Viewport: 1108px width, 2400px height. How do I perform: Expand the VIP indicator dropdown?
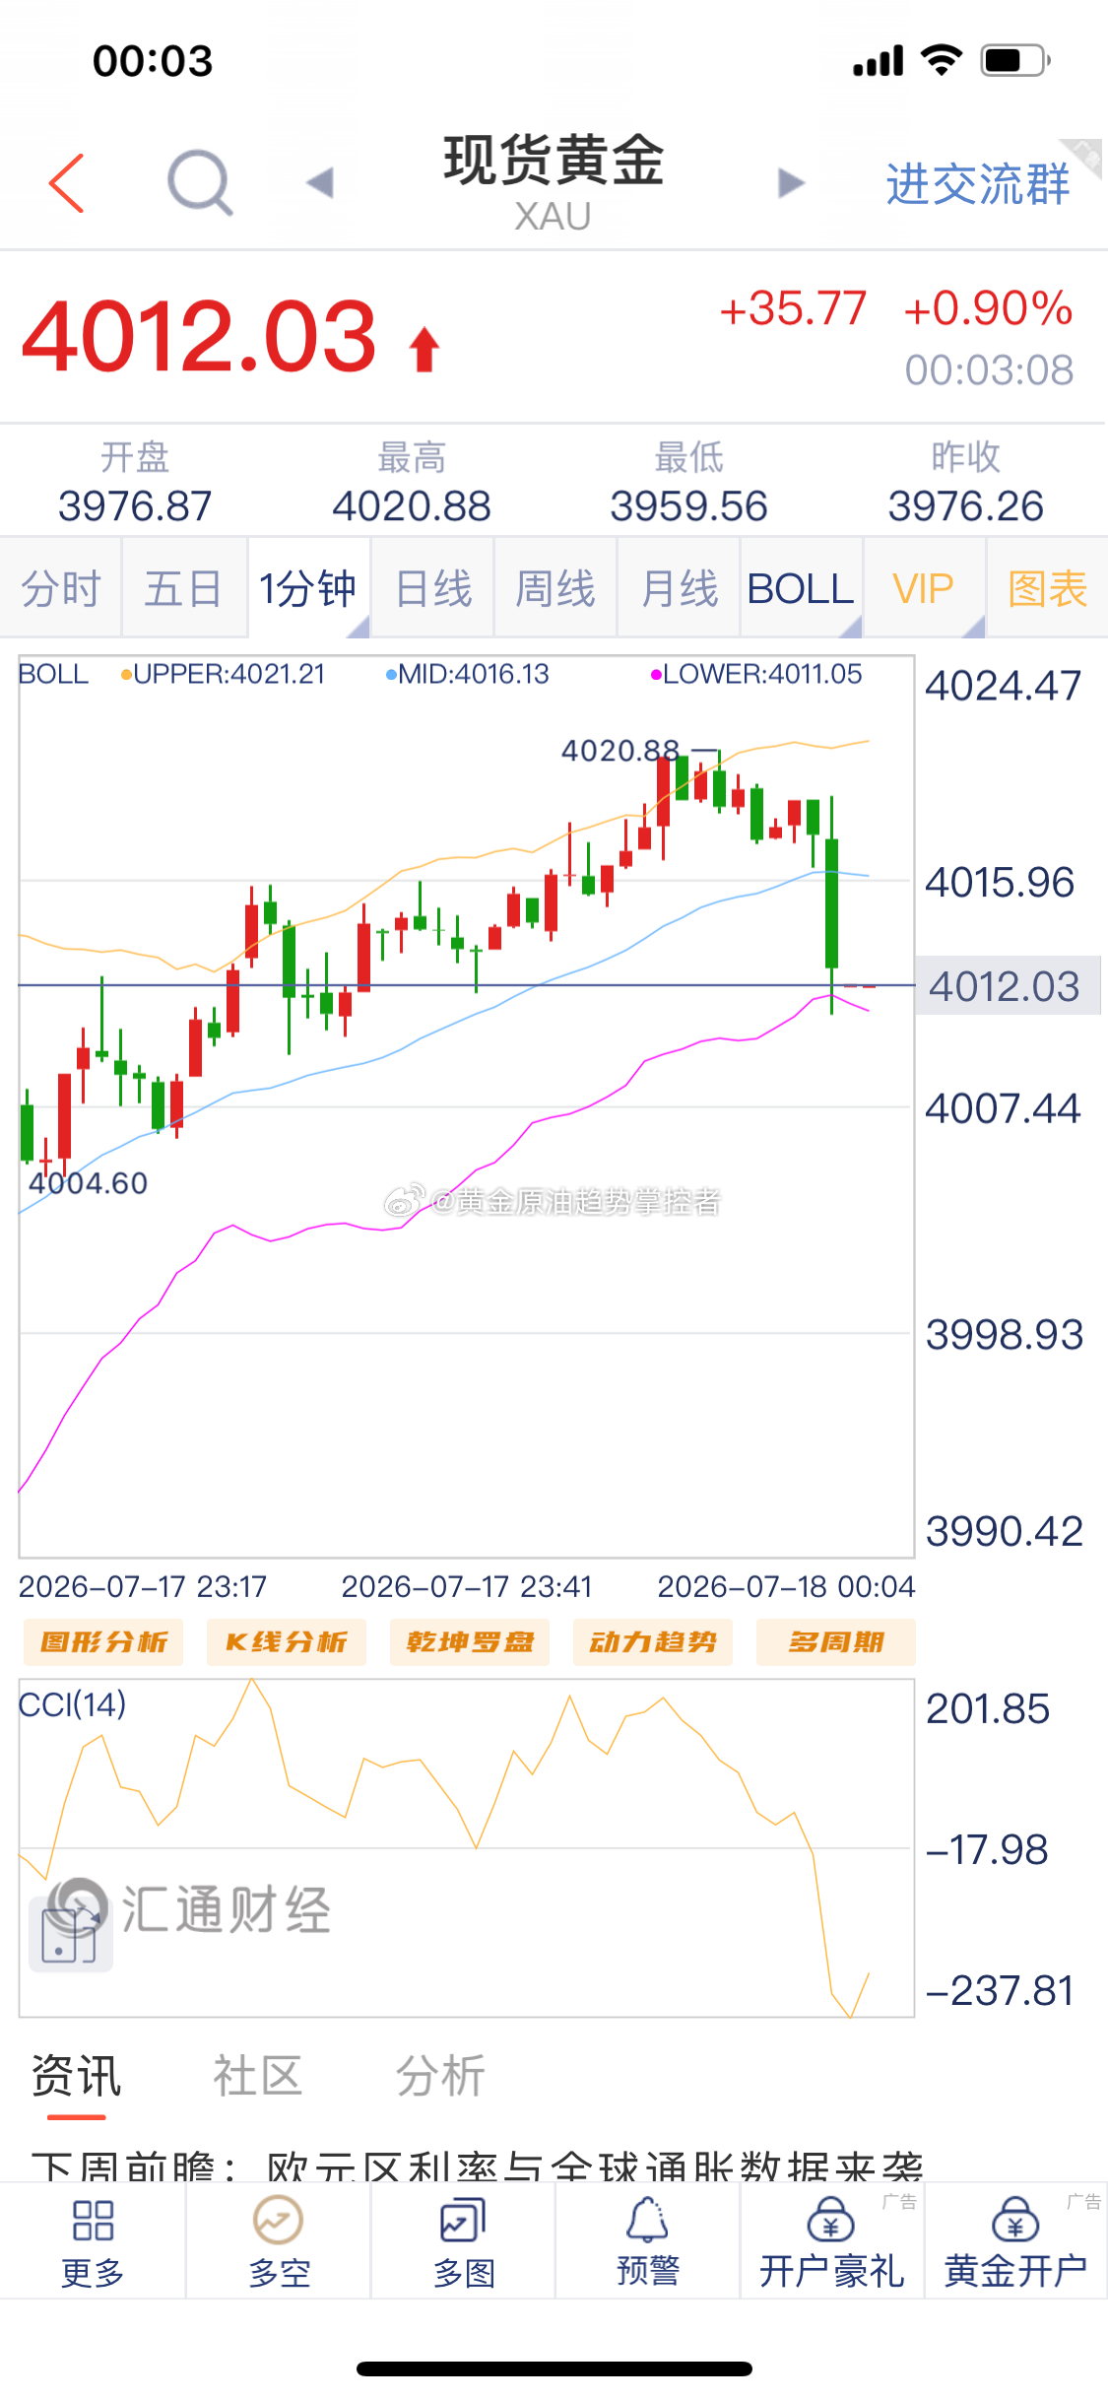click(924, 588)
